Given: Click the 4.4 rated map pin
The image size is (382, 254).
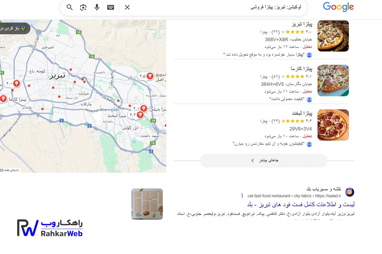Looking at the screenshot, I should pyautogui.click(x=136, y=115).
